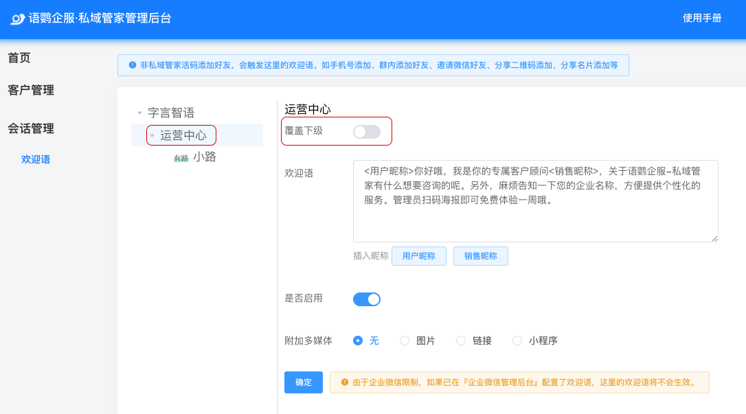The width and height of the screenshot is (746, 414).
Task: Expand 会话管理 in the sidebar
Action: pyautogui.click(x=31, y=129)
